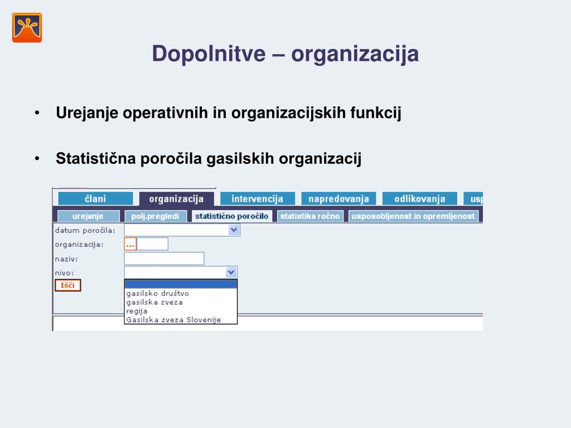Click into the naziv text field
The width and height of the screenshot is (571, 428).
(164, 259)
